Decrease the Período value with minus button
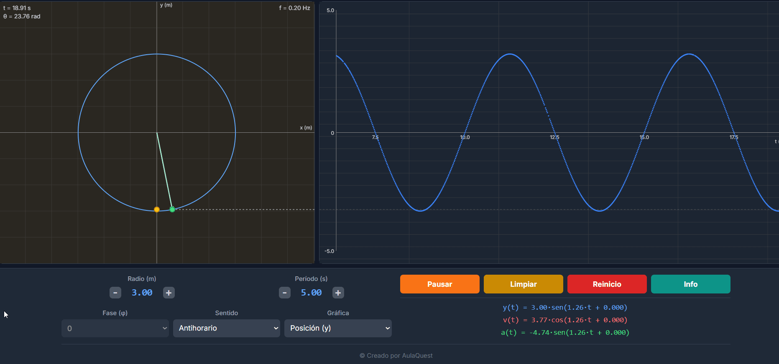This screenshot has width=779, height=364. [285, 293]
